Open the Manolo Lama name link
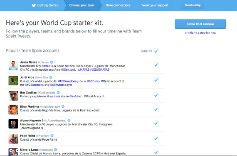 click(x=29, y=150)
